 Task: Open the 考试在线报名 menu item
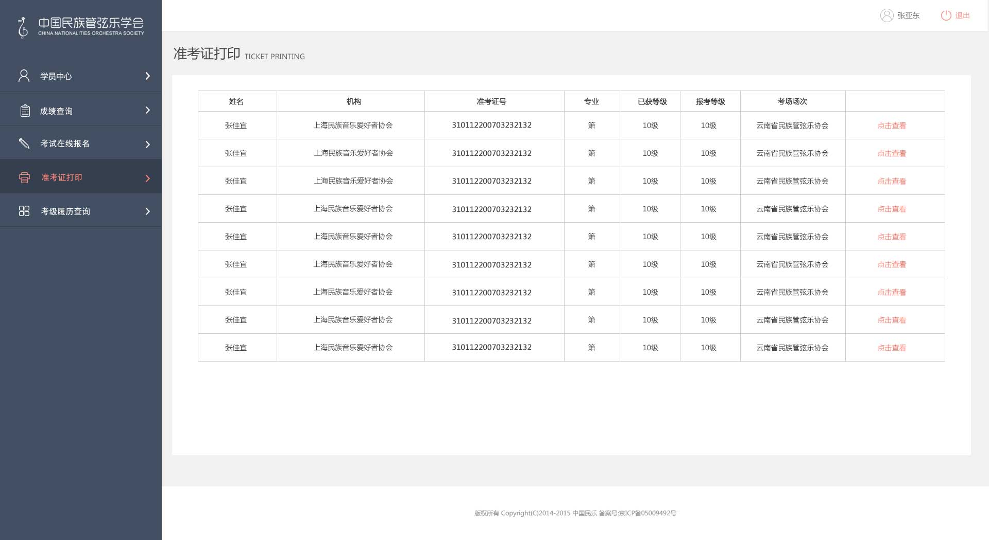click(65, 143)
